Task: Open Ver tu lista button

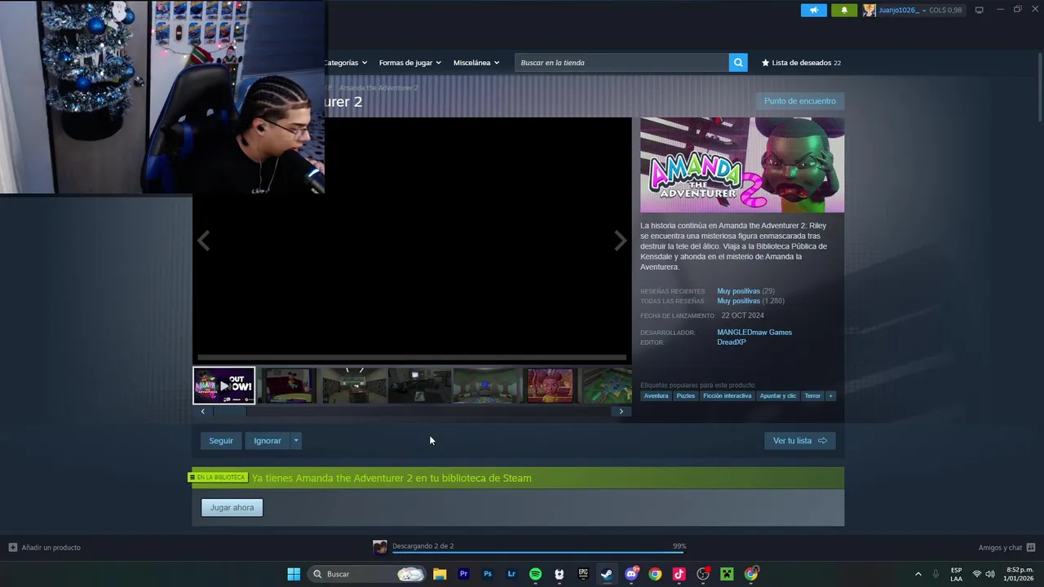Action: [800, 441]
